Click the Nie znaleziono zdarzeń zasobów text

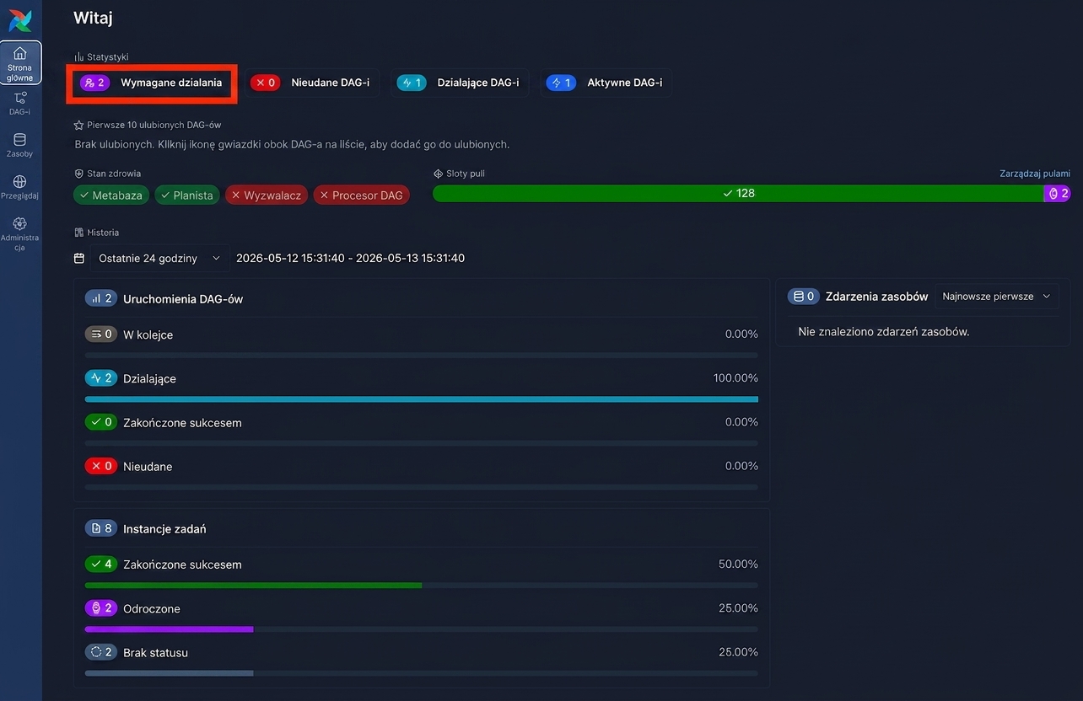tap(884, 331)
